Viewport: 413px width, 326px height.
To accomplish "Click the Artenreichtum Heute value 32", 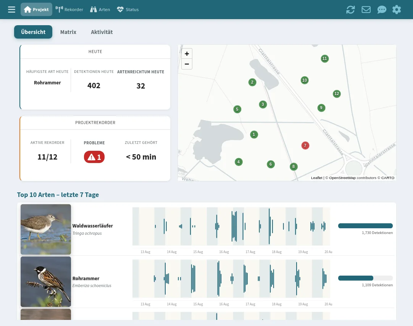I will 140,86.
